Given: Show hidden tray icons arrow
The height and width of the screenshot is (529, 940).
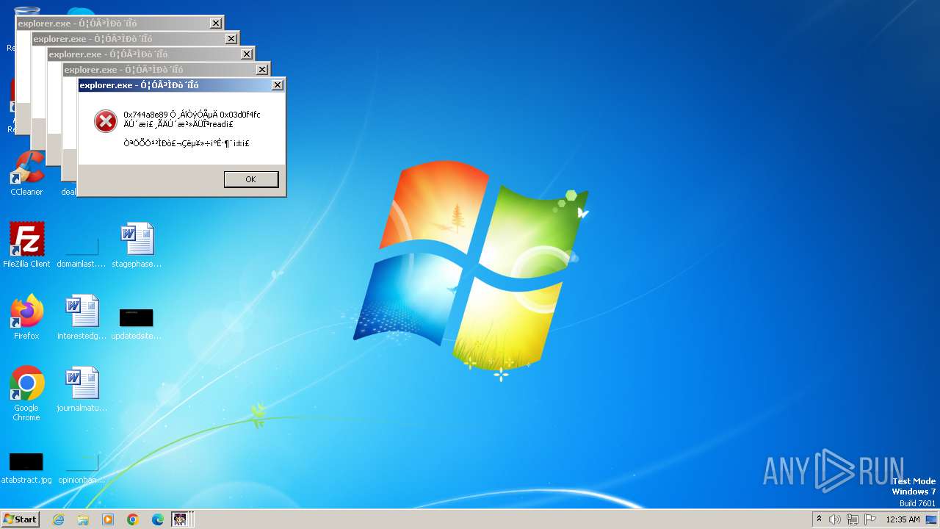Looking at the screenshot, I should 820,519.
